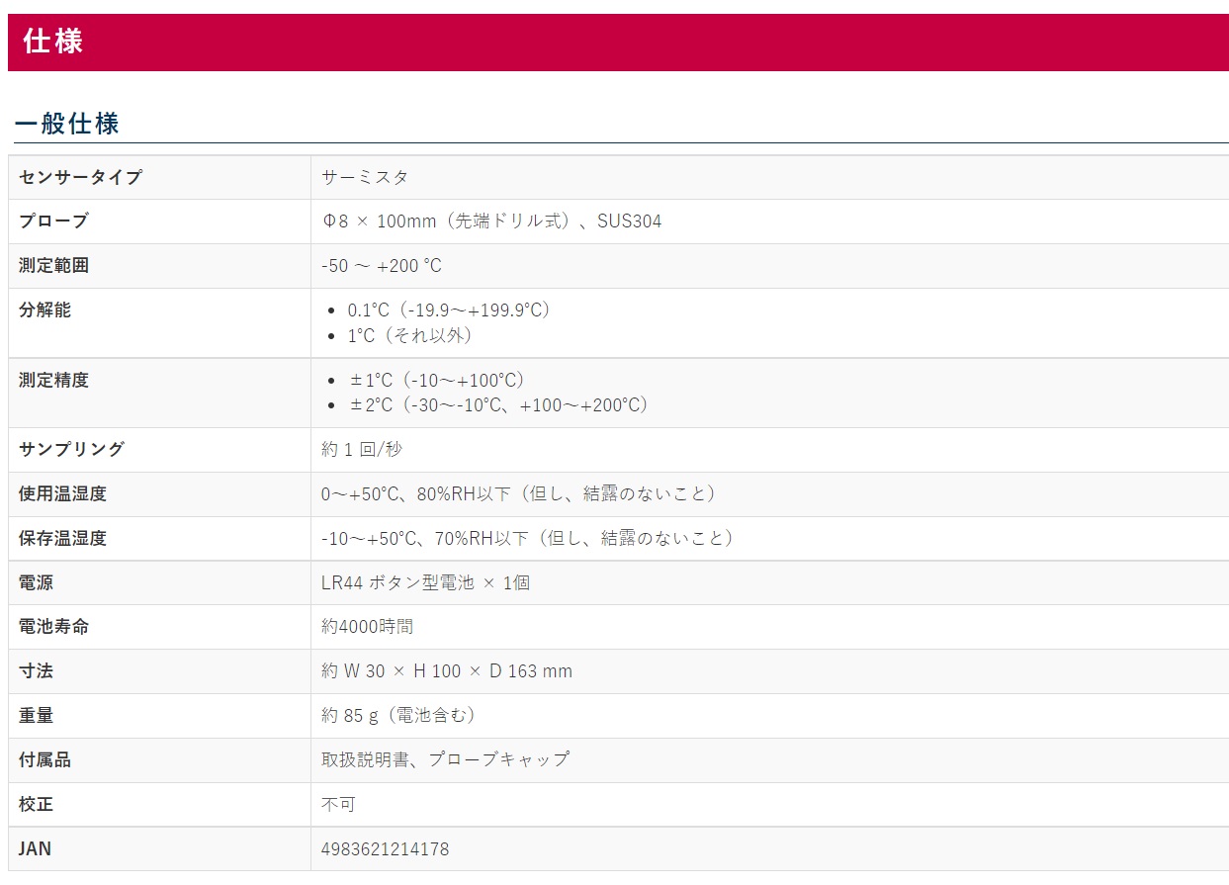Select the 重量 row label
Image resolution: width=1229 pixels, height=885 pixels.
36,715
